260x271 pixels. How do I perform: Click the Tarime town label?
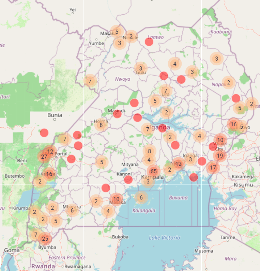tap(228, 237)
